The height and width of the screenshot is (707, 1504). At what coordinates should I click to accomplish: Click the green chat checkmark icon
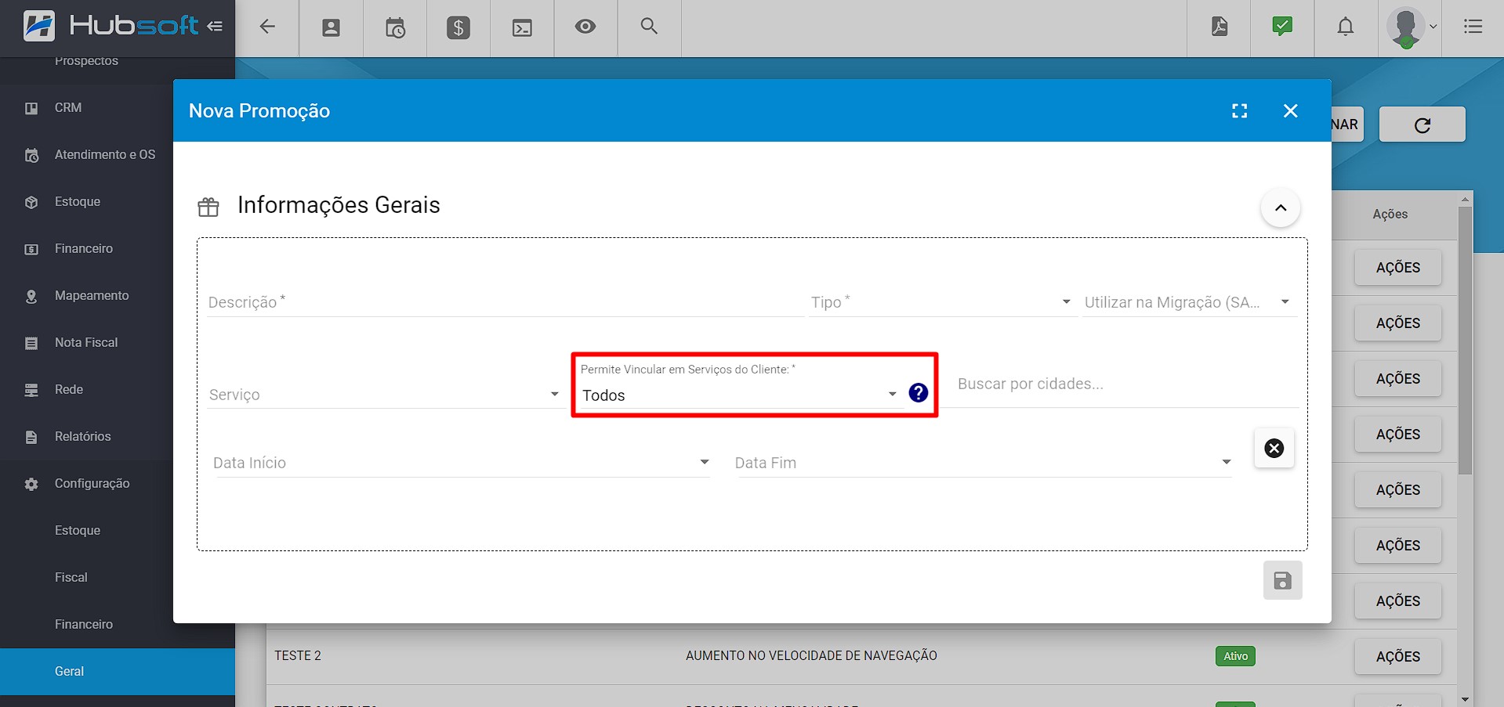coord(1282,26)
